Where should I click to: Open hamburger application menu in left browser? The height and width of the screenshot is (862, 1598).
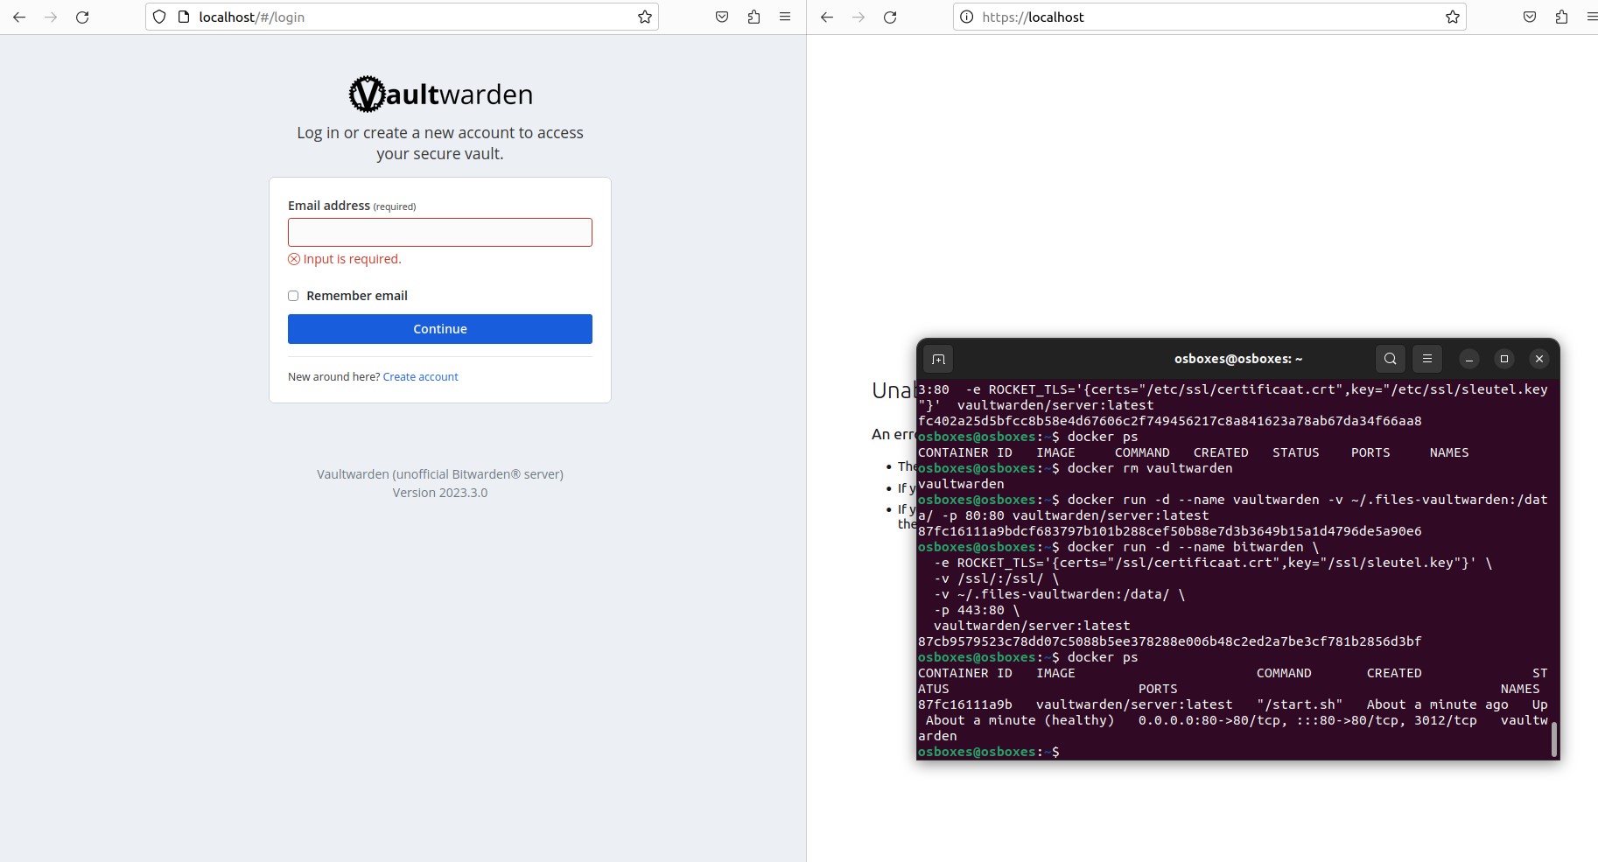785,17
